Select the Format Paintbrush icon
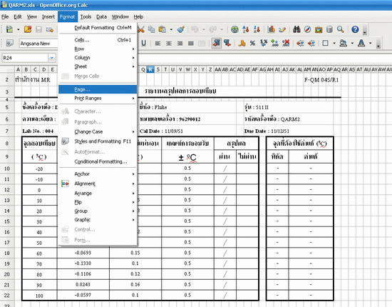This screenshot has height=307, width=392. coord(181,29)
